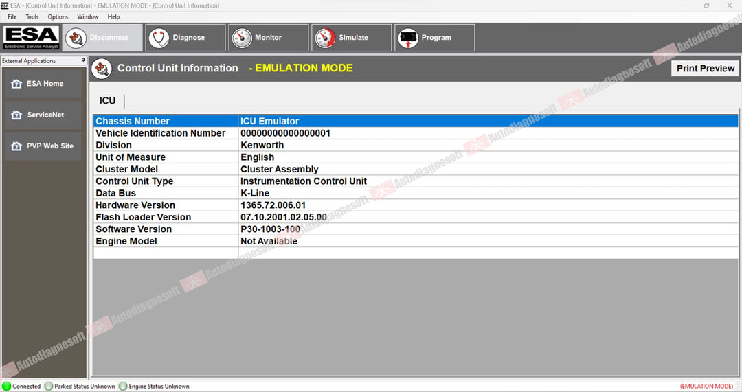Click the Parked Status Unknown indicator
This screenshot has height=392, width=742.
(x=48, y=386)
